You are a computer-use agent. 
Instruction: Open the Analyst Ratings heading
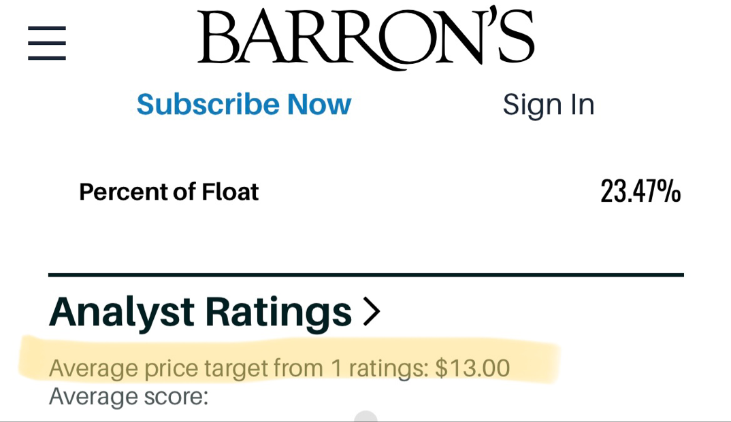pos(201,312)
